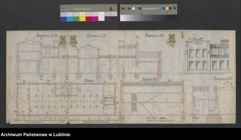Select the lightest grey step under A

122,18
